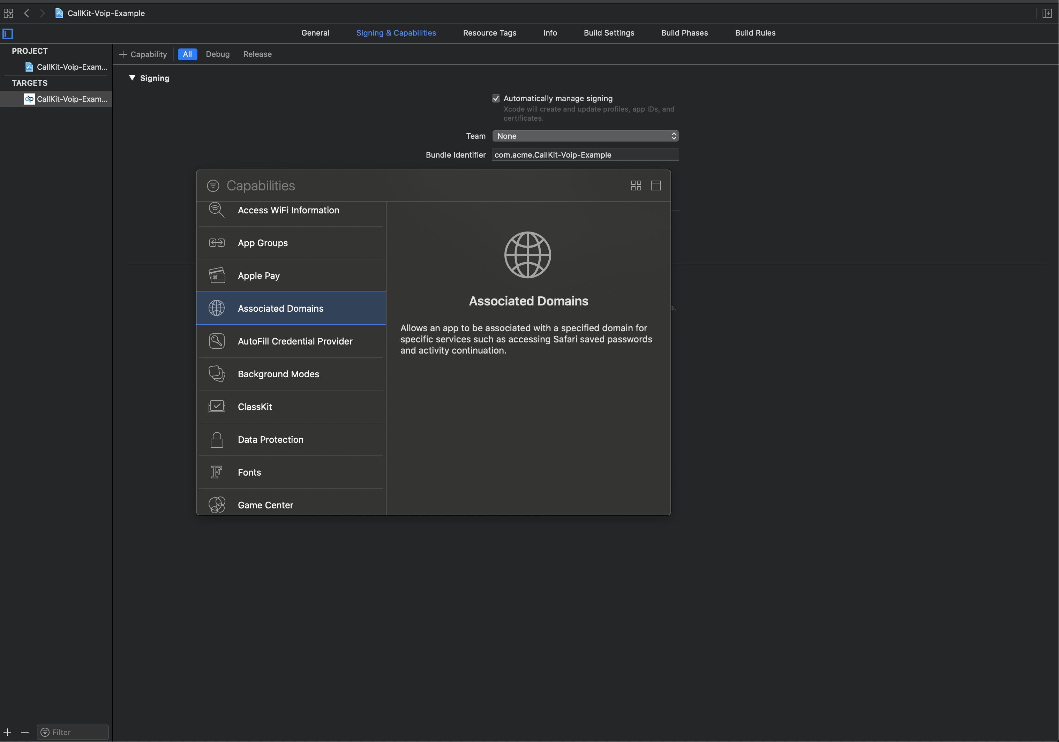Click the Associated Domains globe icon
Viewport: 1059px width, 742px height.
point(216,308)
